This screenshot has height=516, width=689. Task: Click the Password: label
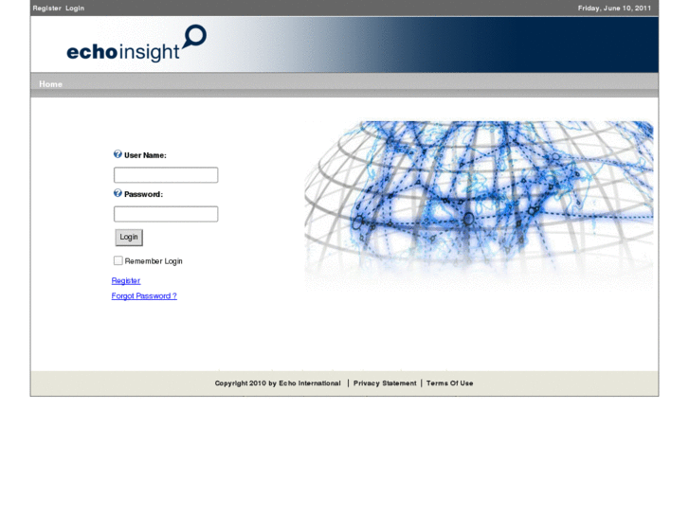click(143, 194)
